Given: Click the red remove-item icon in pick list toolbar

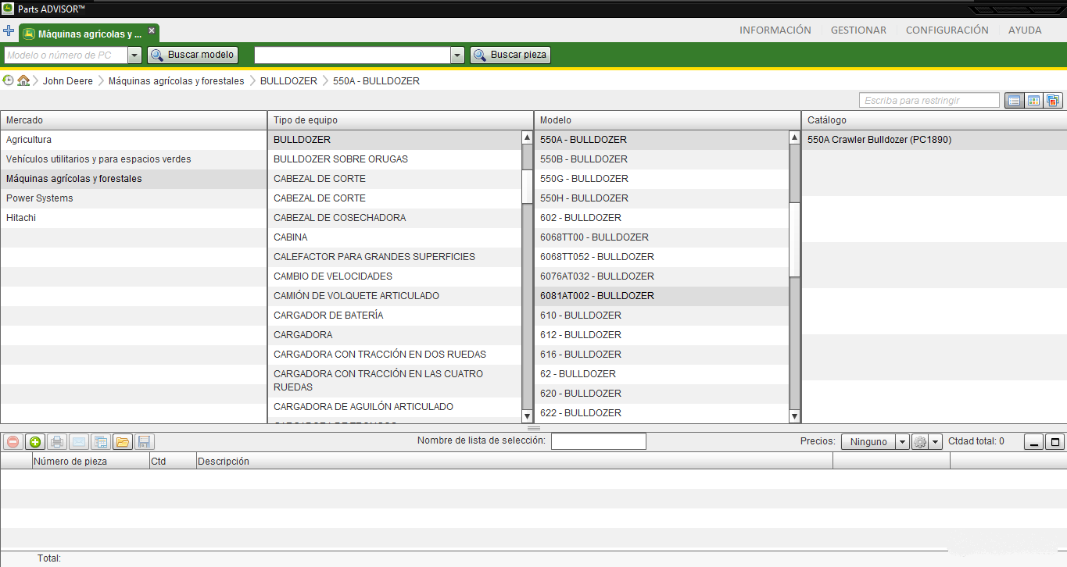Looking at the screenshot, I should 13,442.
